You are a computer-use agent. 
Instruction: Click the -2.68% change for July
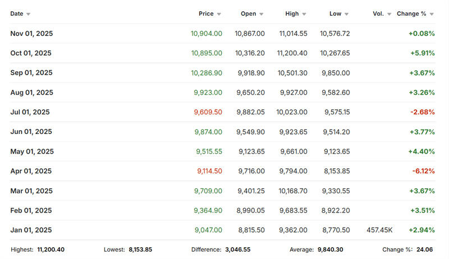(x=421, y=112)
